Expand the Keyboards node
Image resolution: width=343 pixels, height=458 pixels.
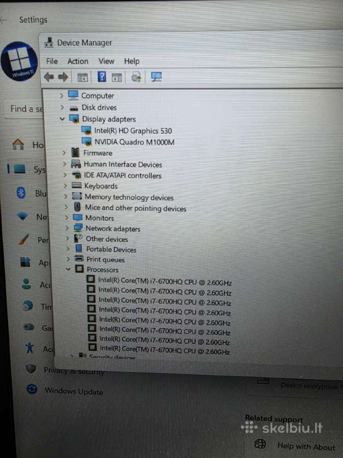(66, 185)
